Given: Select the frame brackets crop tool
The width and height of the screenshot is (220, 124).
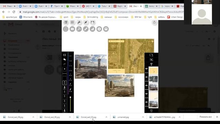Looking at the screenshot, I should point(92,22).
